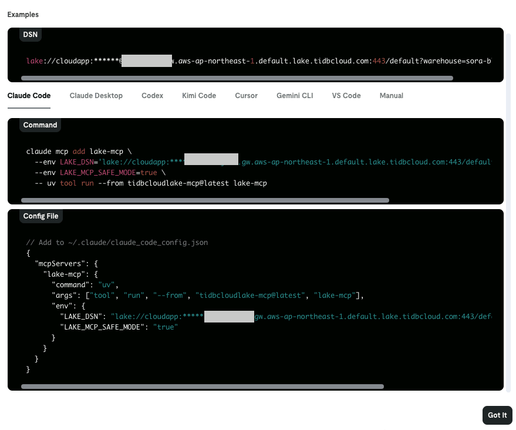This screenshot has height=430, width=516.
Task: Click the Config File block horizontal scrollbar
Action: pyautogui.click(x=203, y=387)
